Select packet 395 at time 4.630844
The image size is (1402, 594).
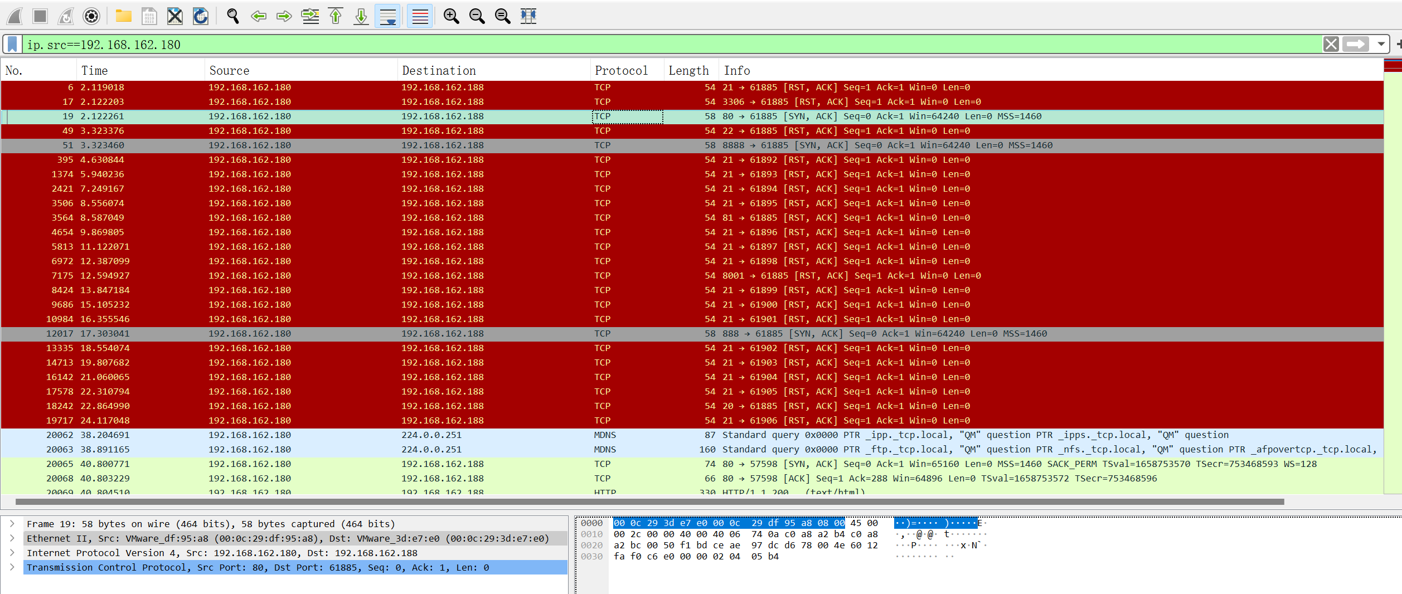click(692, 160)
